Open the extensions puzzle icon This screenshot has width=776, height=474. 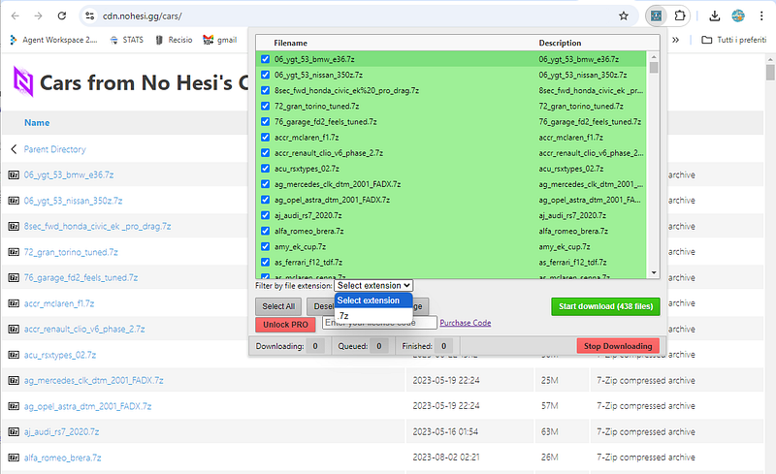680,16
